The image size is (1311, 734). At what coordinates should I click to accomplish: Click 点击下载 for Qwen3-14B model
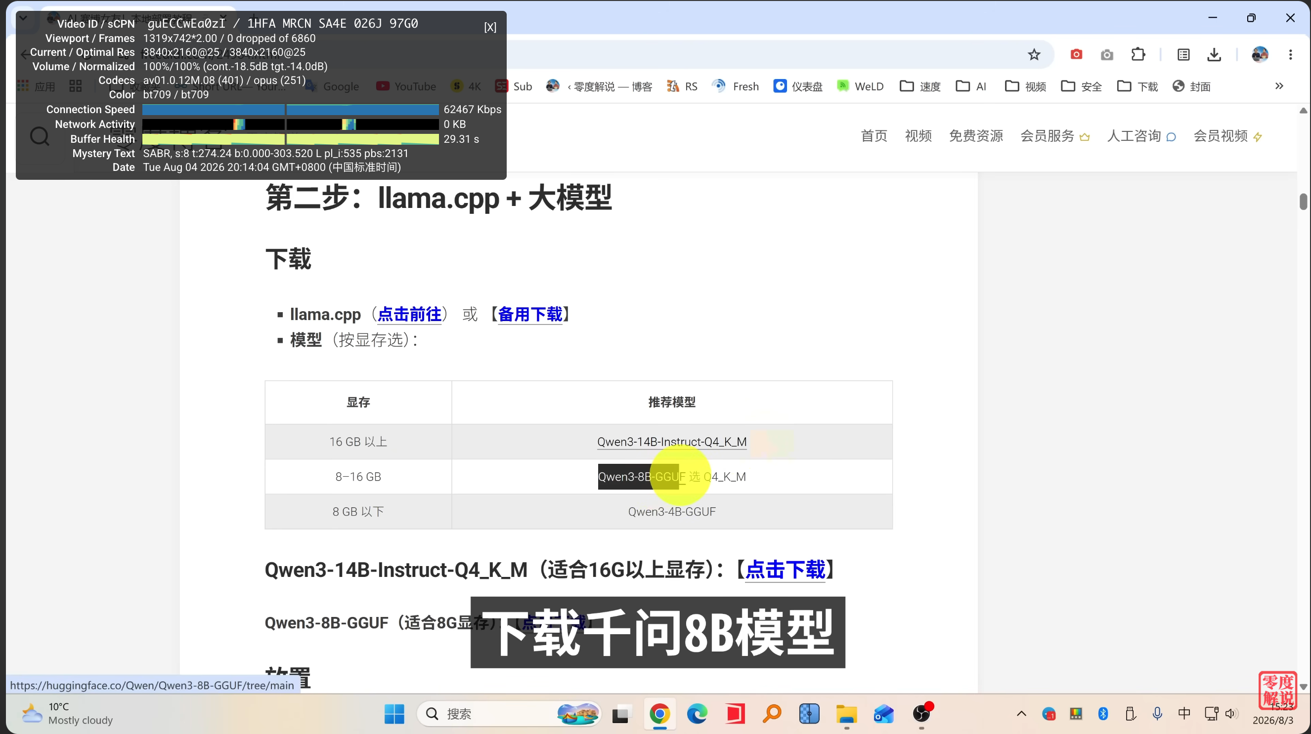786,570
